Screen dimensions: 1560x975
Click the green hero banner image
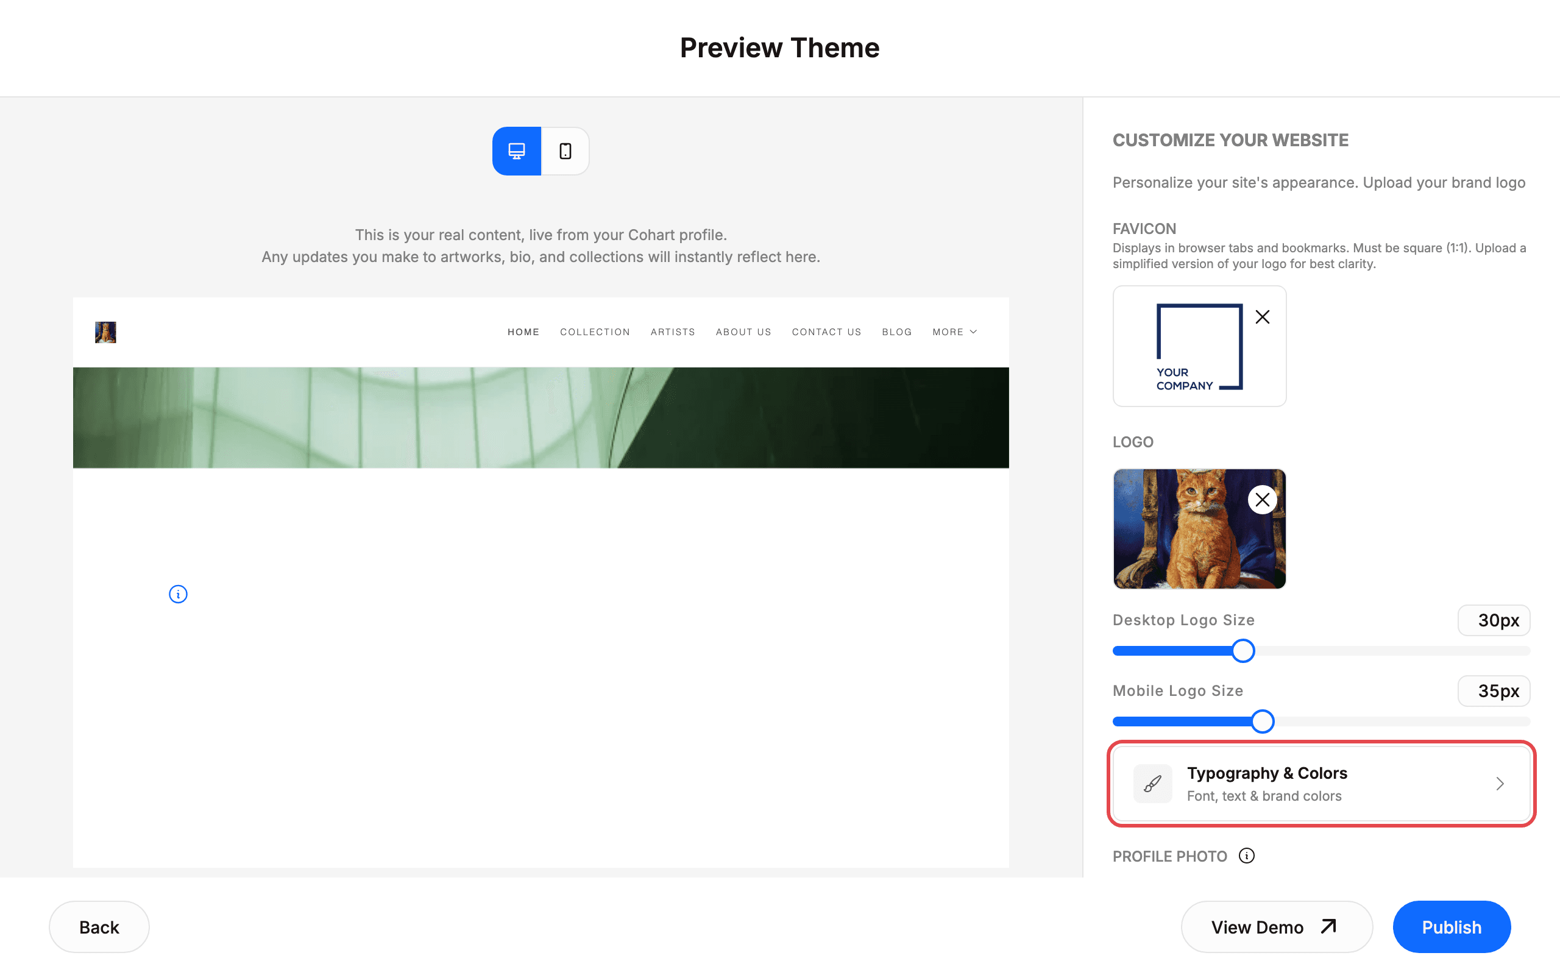click(541, 417)
